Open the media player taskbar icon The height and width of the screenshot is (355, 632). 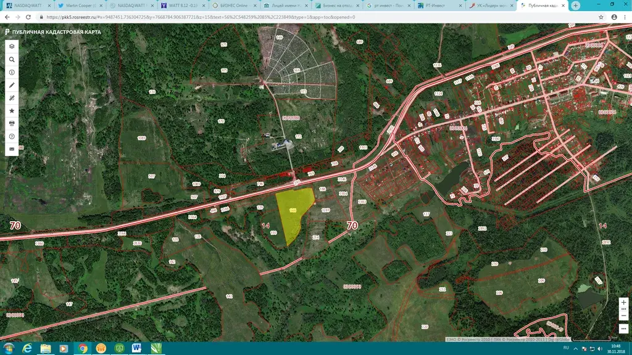pyautogui.click(x=64, y=348)
